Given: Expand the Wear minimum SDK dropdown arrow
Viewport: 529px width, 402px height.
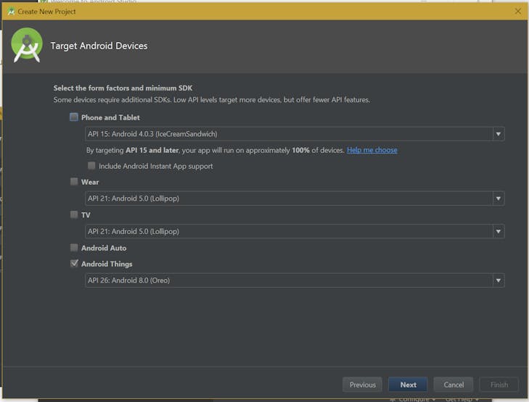Looking at the screenshot, I should pos(498,198).
